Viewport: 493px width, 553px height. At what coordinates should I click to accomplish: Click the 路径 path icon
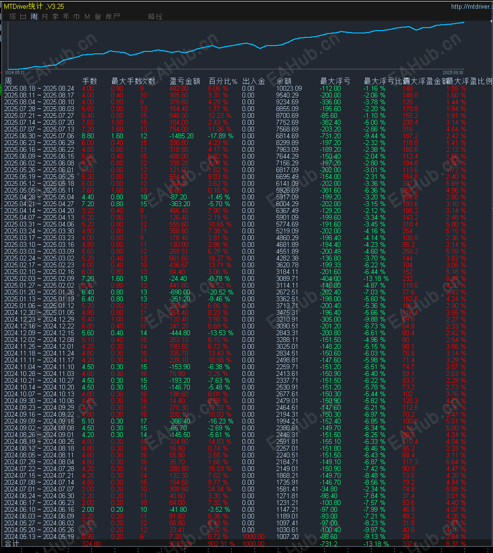pyautogui.click(x=155, y=16)
